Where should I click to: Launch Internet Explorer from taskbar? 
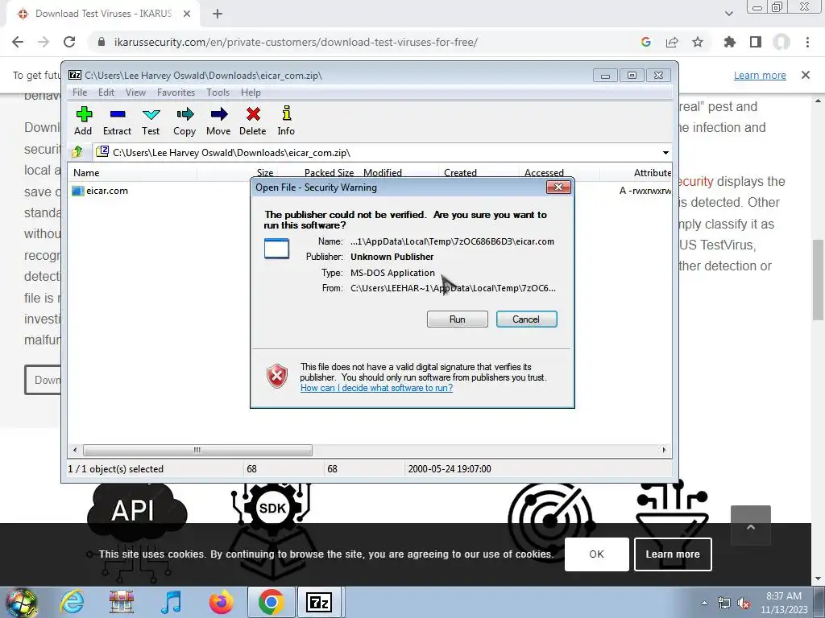(72, 602)
